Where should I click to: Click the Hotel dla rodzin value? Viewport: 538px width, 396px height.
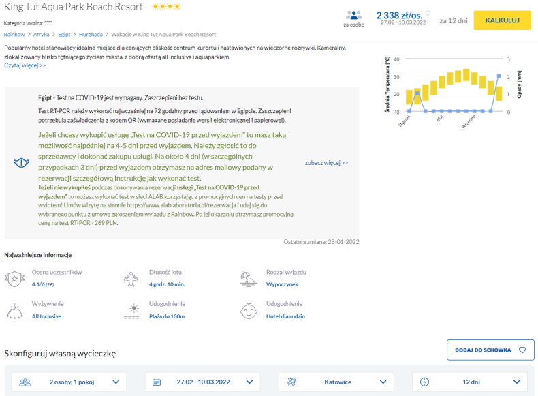pos(285,316)
